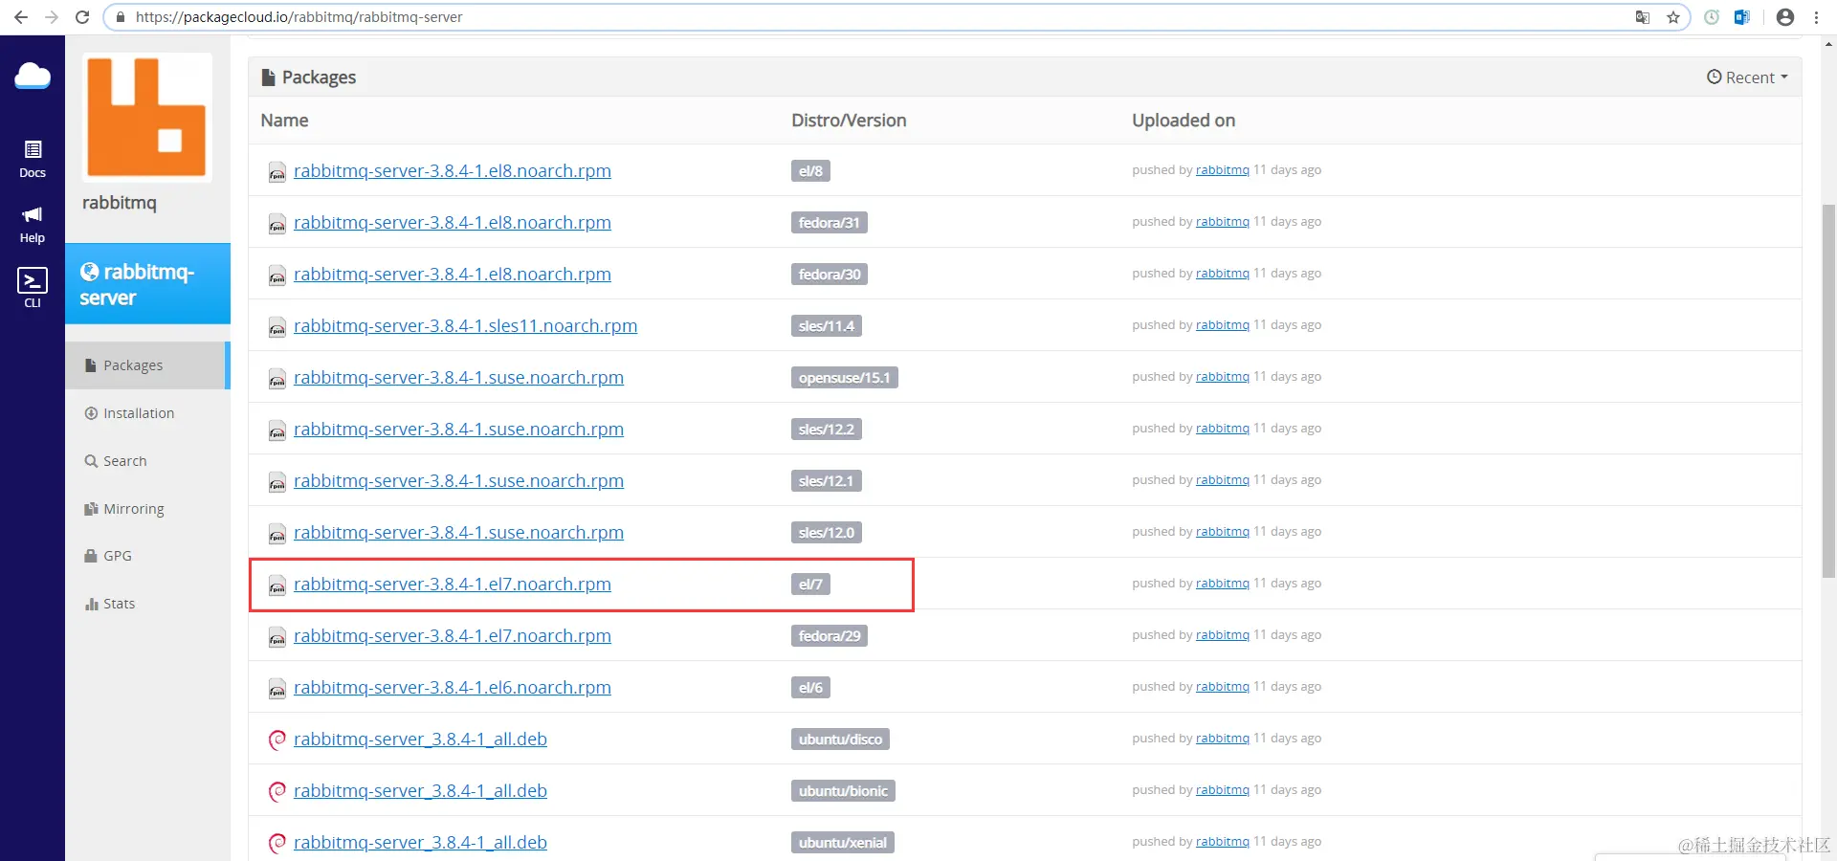Click the Uploaded on column header
Screen dimensions: 1837x861
click(1184, 121)
